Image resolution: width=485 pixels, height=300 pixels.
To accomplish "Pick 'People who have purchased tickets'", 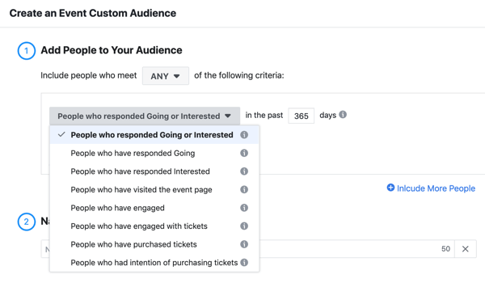I will pos(154,244).
